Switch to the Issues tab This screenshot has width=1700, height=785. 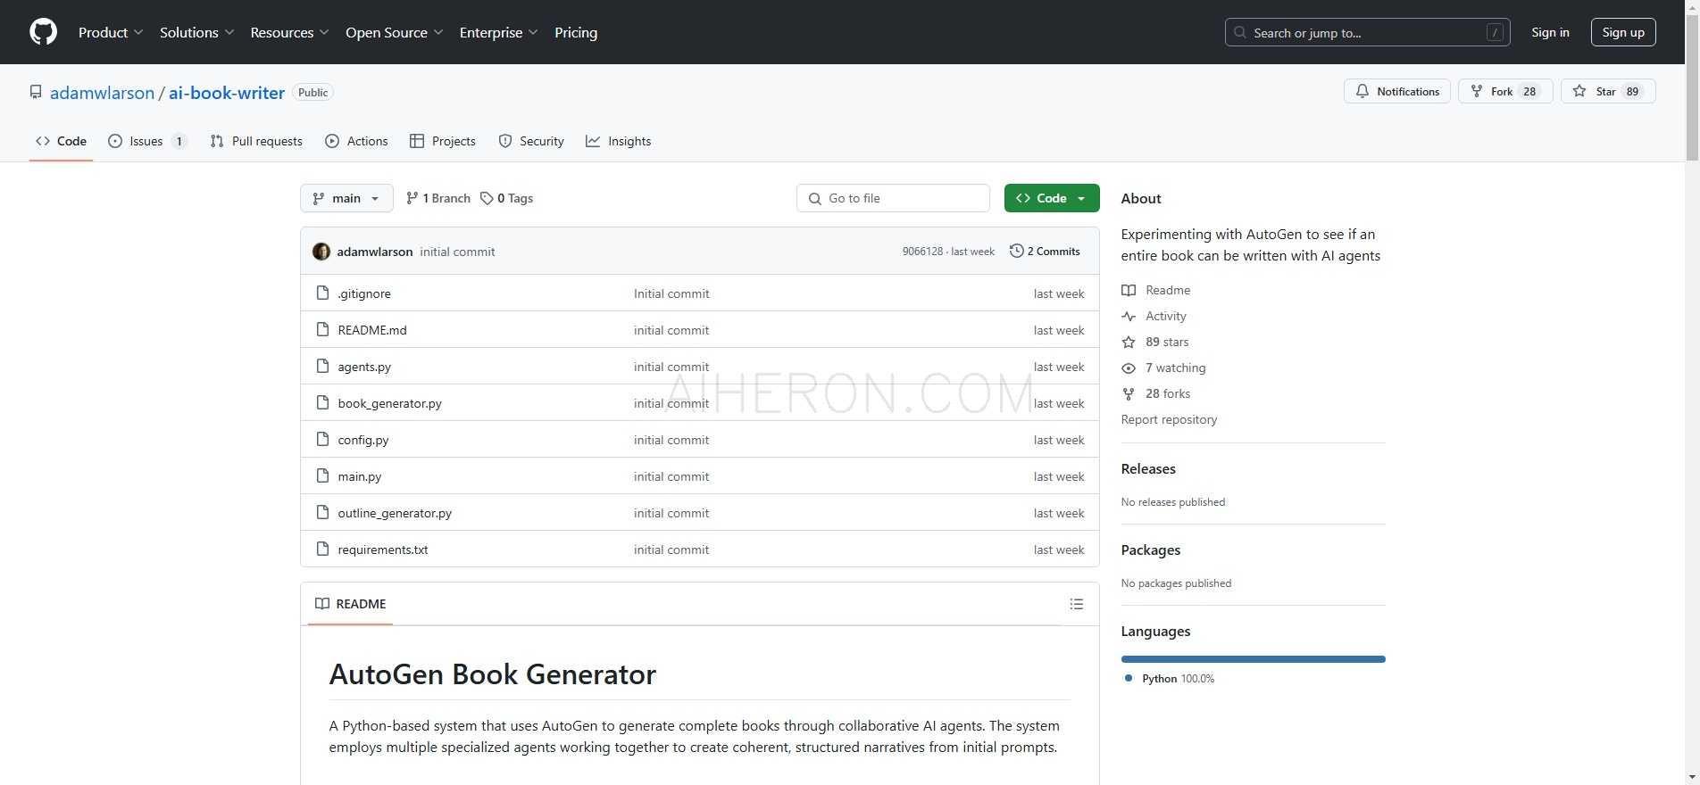pyautogui.click(x=147, y=141)
